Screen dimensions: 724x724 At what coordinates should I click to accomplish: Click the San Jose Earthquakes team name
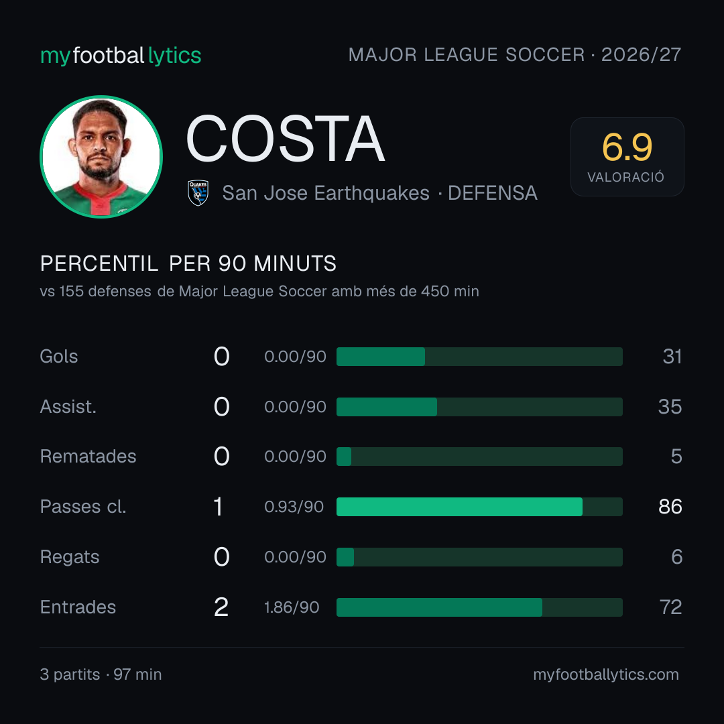click(326, 193)
